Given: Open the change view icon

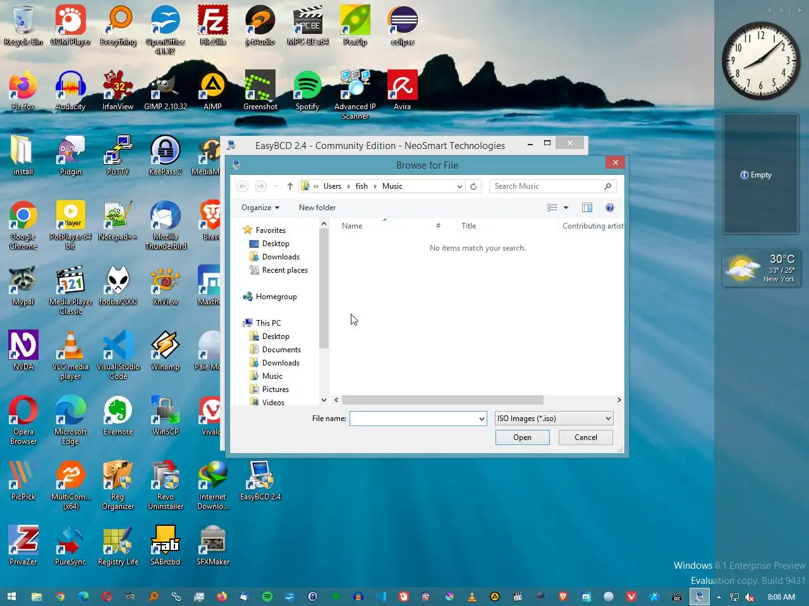Looking at the screenshot, I should pos(552,208).
